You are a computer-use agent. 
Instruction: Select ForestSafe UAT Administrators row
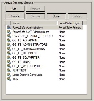point(45,32)
